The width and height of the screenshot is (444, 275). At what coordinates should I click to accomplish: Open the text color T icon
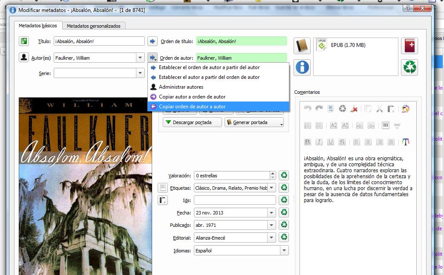click(x=406, y=142)
